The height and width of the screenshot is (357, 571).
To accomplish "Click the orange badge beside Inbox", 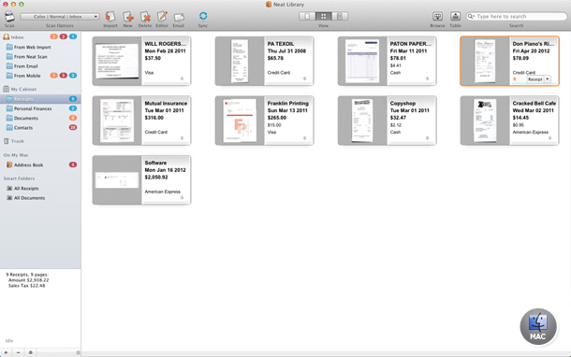I will (54, 36).
